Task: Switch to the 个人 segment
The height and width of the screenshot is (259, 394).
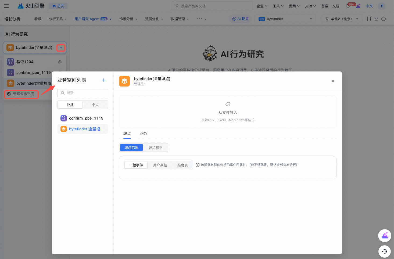Action: pyautogui.click(x=95, y=105)
